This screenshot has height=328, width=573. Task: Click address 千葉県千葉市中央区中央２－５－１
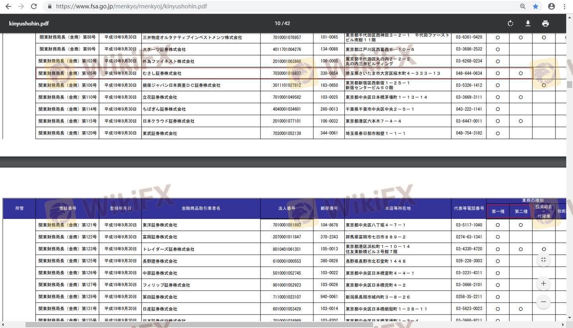point(380,109)
